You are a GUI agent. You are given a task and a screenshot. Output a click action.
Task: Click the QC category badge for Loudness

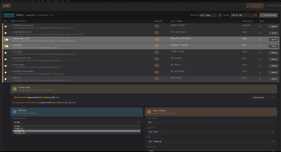pos(157,46)
